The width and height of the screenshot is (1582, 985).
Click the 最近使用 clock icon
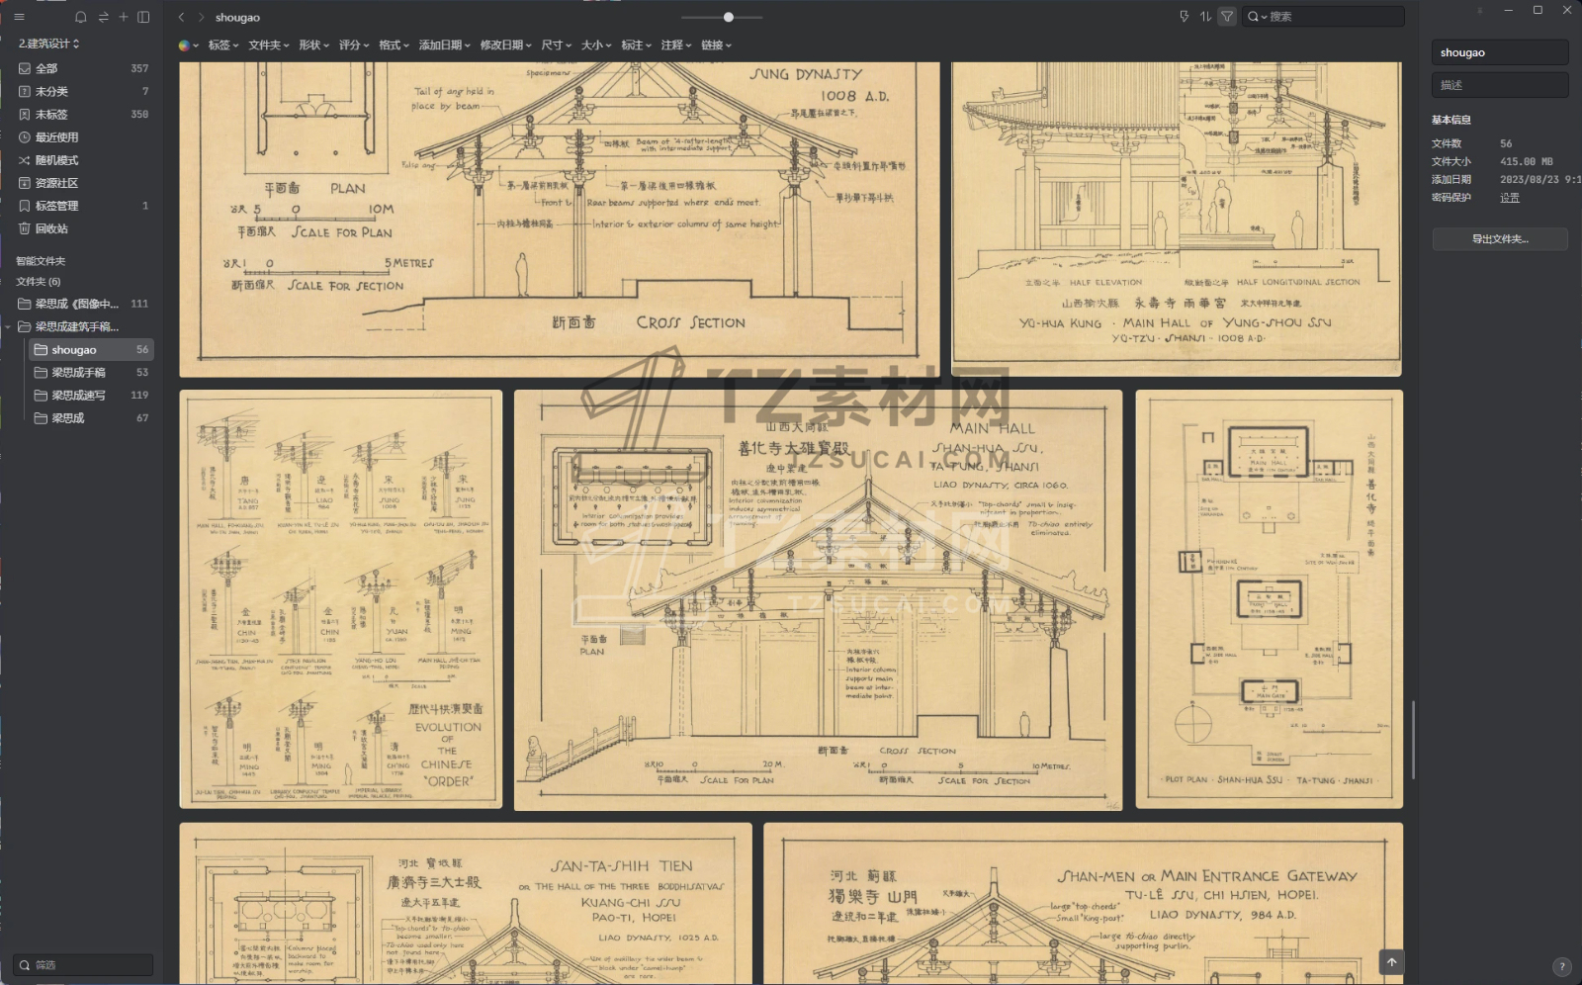25,137
